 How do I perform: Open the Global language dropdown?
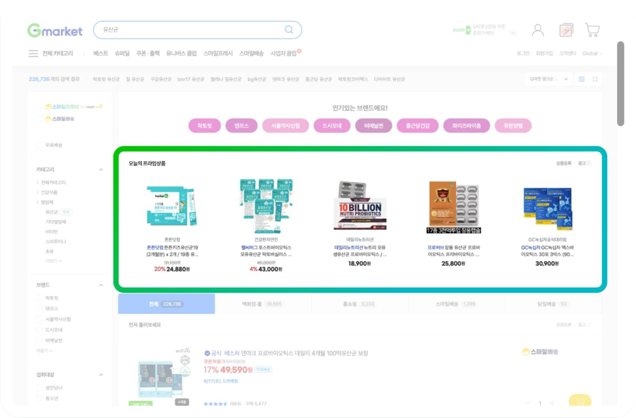pos(592,53)
